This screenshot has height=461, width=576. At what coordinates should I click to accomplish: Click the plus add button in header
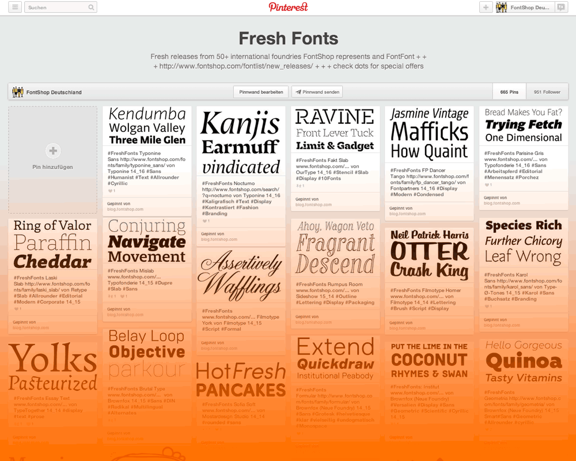point(486,7)
